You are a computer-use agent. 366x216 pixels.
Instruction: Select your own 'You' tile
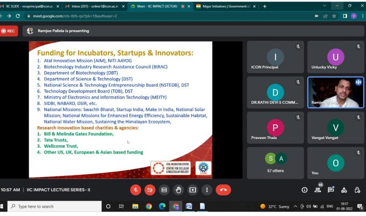pos(336,163)
